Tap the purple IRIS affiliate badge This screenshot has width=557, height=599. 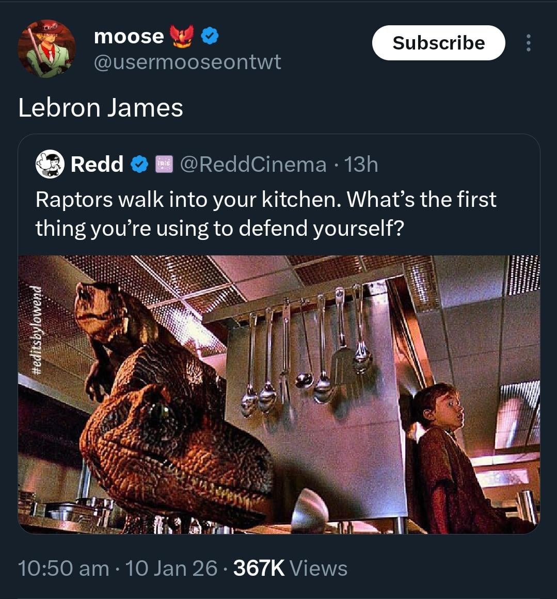click(164, 164)
